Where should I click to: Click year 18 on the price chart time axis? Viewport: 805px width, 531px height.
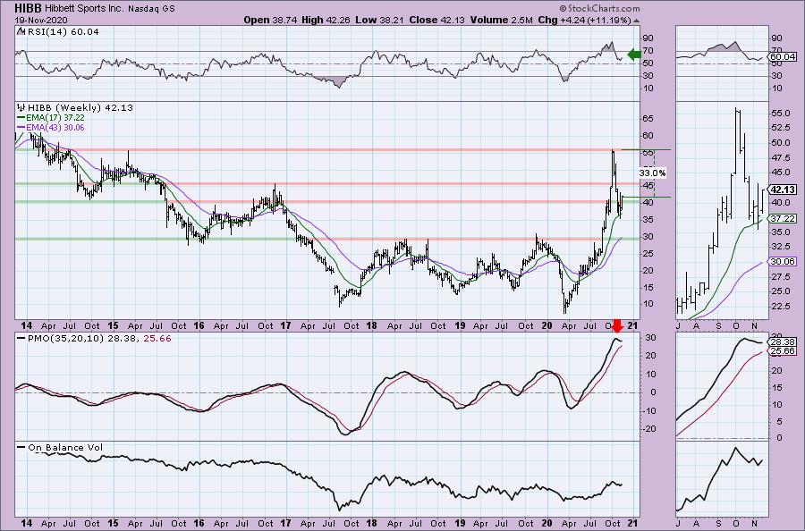371,325
